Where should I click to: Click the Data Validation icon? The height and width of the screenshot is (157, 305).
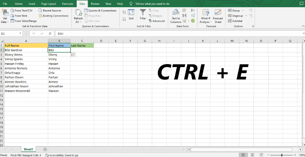pos(184,21)
